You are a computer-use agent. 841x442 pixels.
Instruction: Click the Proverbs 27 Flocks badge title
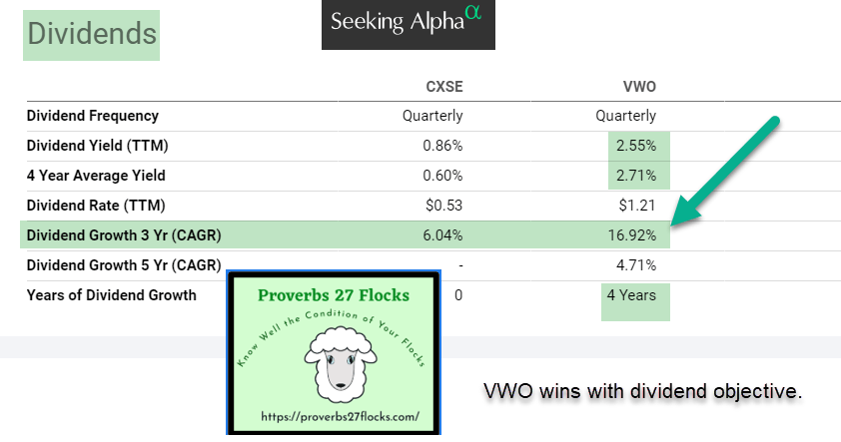335,294
